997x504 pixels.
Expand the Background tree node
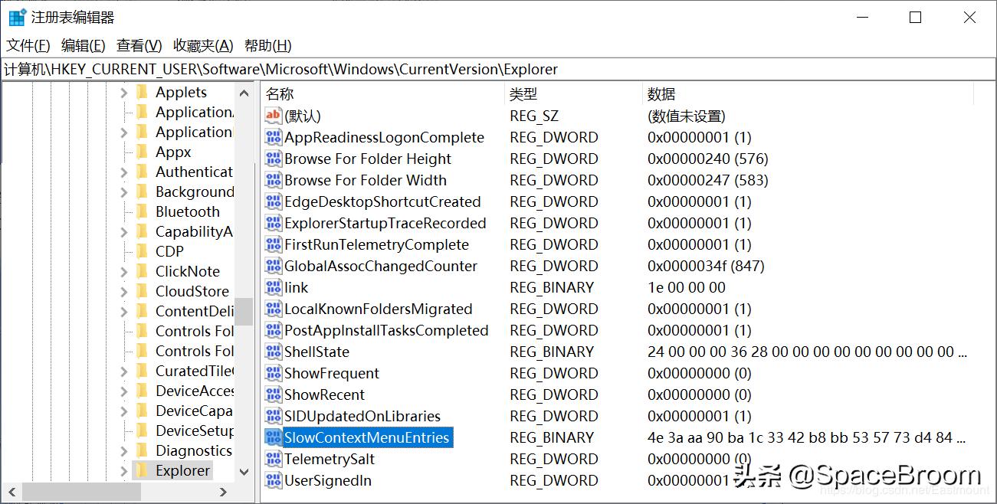pyautogui.click(x=124, y=192)
